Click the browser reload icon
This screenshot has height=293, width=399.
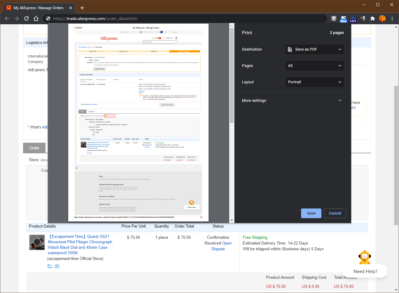coord(26,18)
